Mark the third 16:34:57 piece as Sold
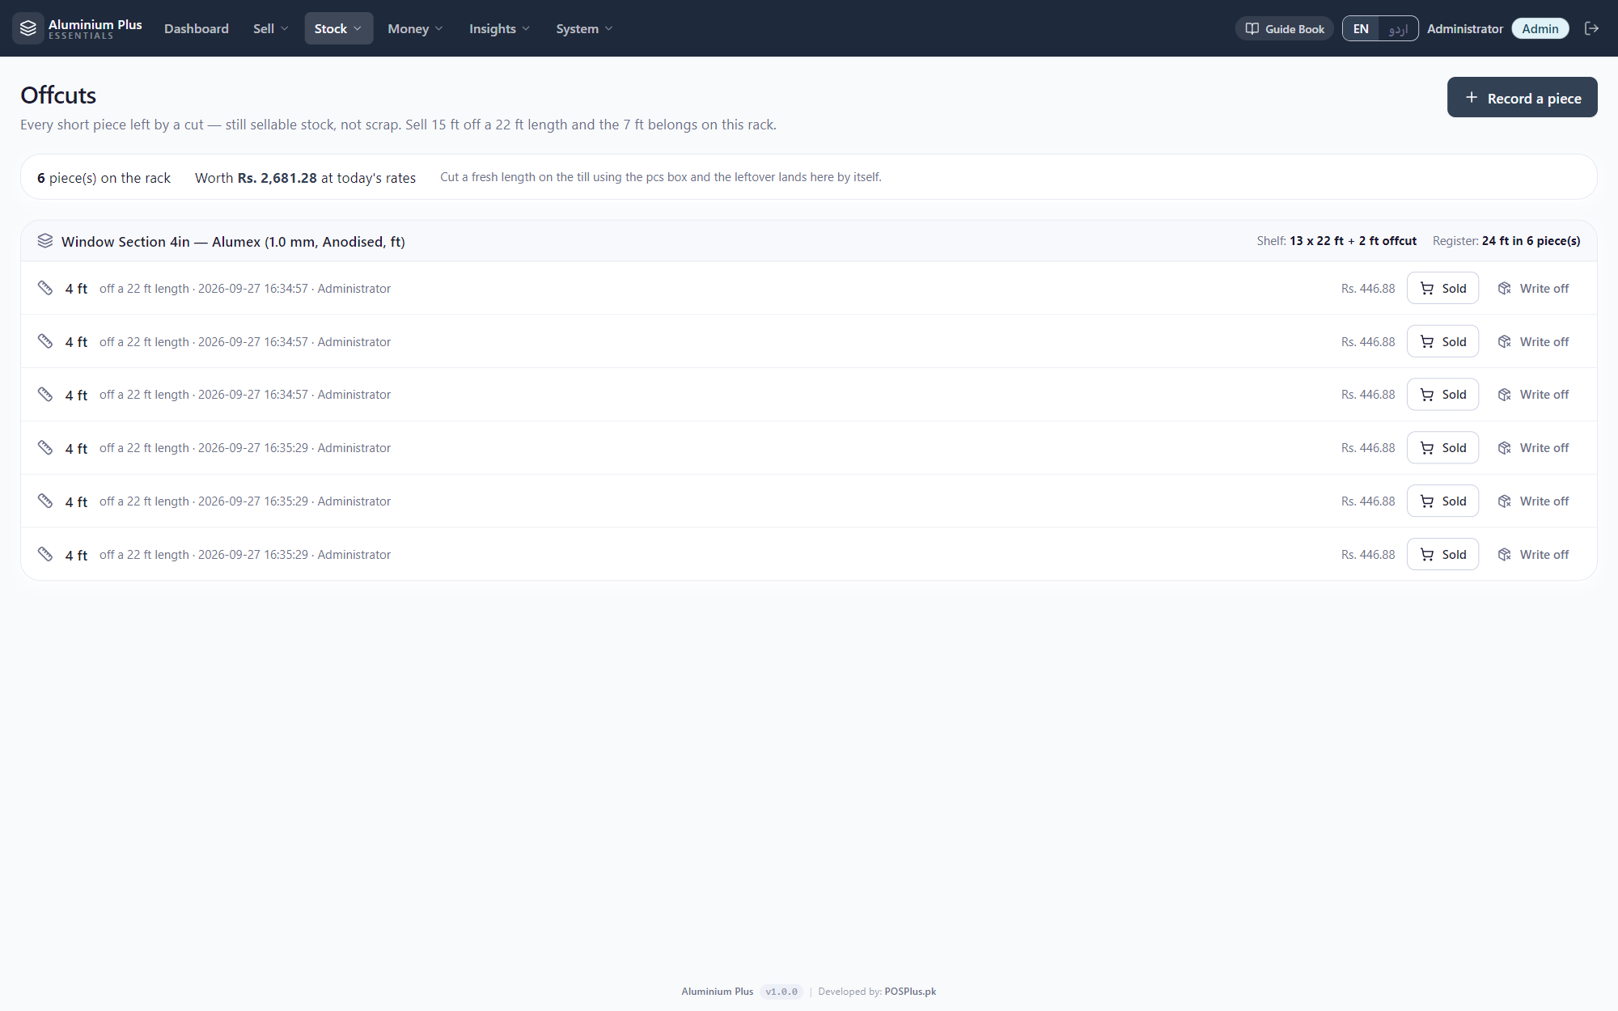Screen dimensions: 1618x1011 coord(1442,395)
